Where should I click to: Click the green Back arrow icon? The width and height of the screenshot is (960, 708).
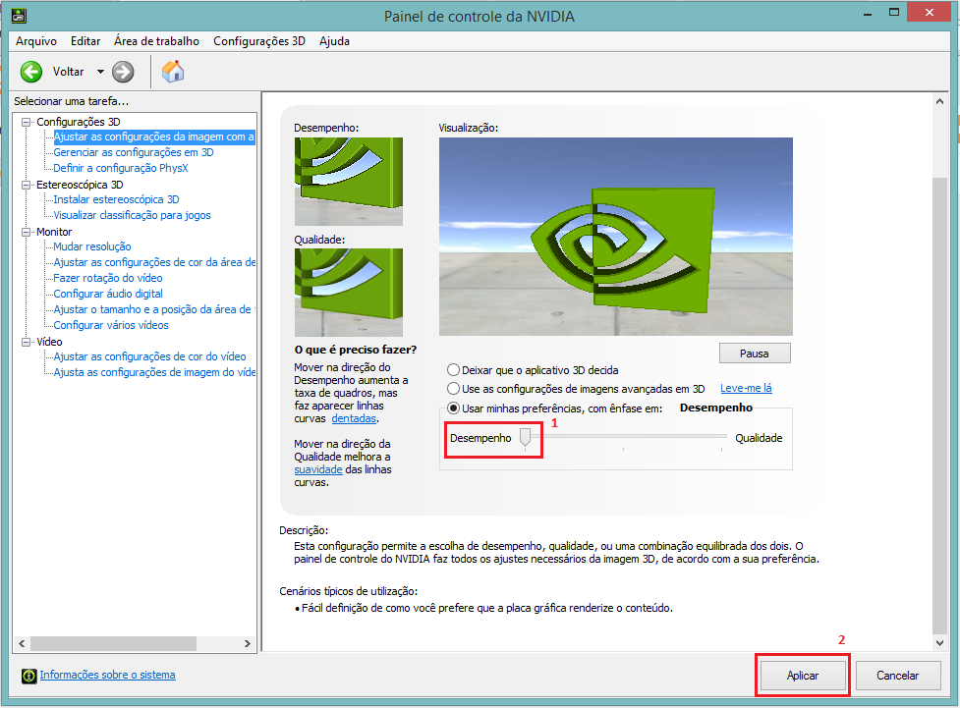[31, 72]
